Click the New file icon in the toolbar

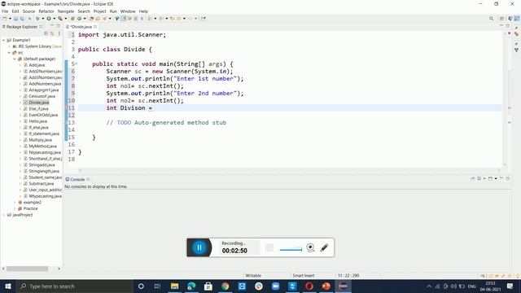click(x=5, y=19)
